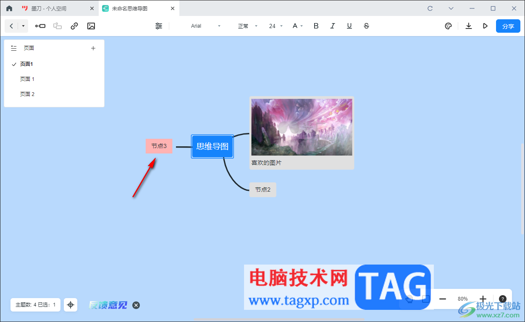This screenshot has height=322, width=525.
Task: Open the style settings sliders icon
Action: pos(159,26)
